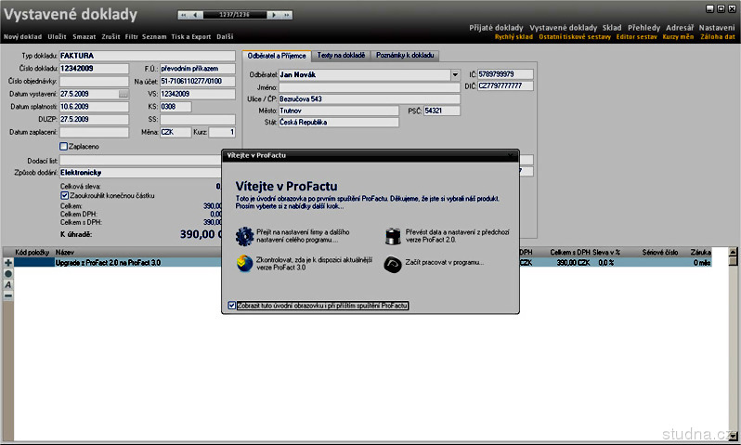Screen dimensions: 741x445
Task: Click the Na účet field
Action: (x=198, y=82)
